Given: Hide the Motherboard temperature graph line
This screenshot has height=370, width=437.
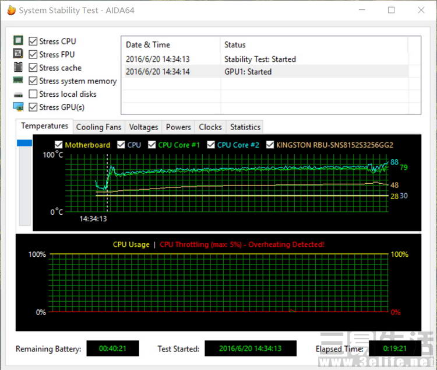Looking at the screenshot, I should [x=58, y=145].
